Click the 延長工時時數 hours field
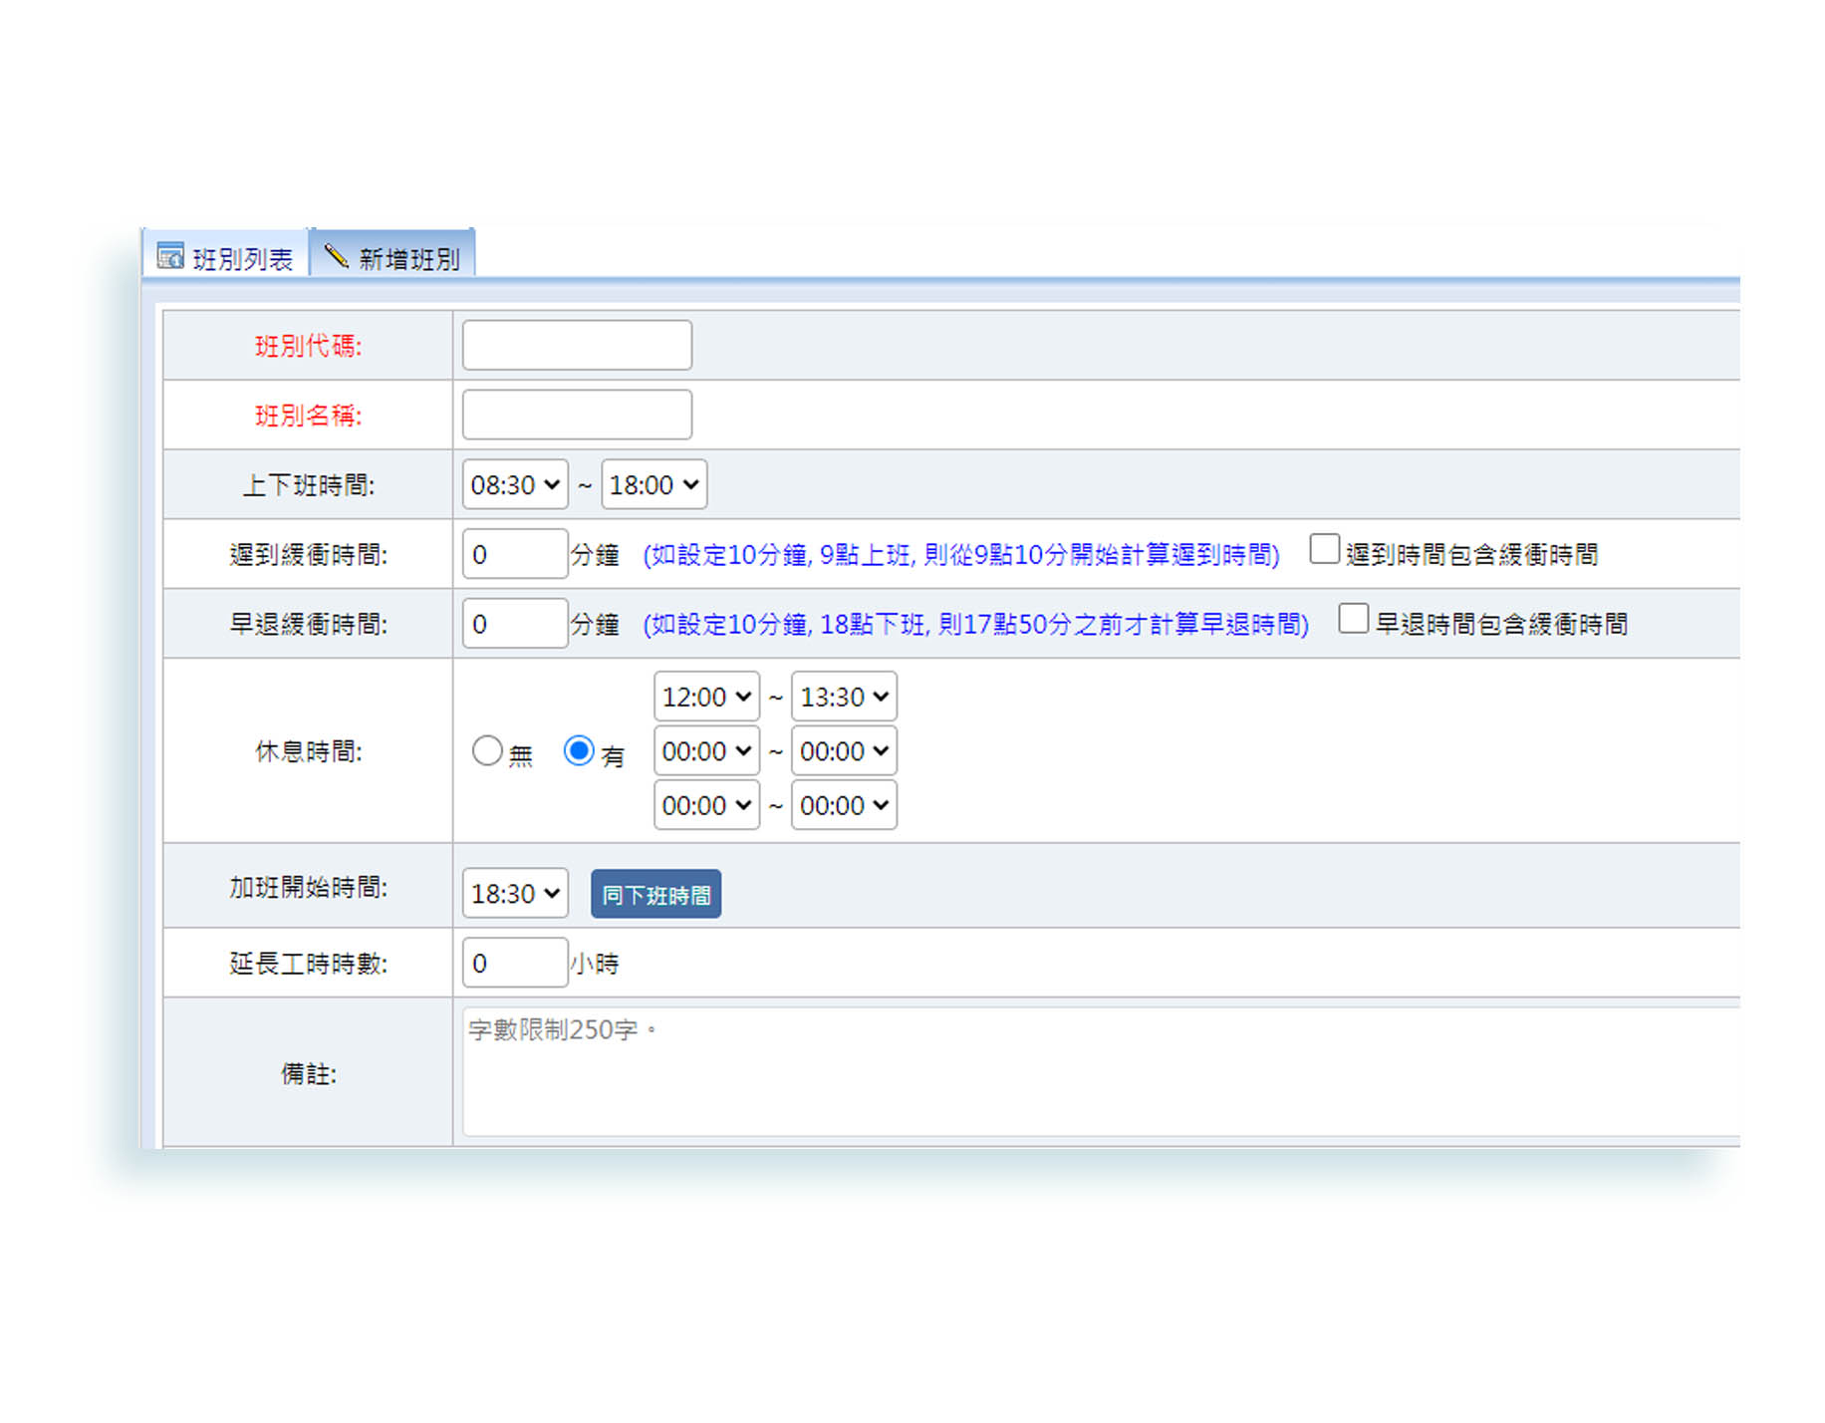This screenshot has height=1423, width=1825. [x=515, y=964]
